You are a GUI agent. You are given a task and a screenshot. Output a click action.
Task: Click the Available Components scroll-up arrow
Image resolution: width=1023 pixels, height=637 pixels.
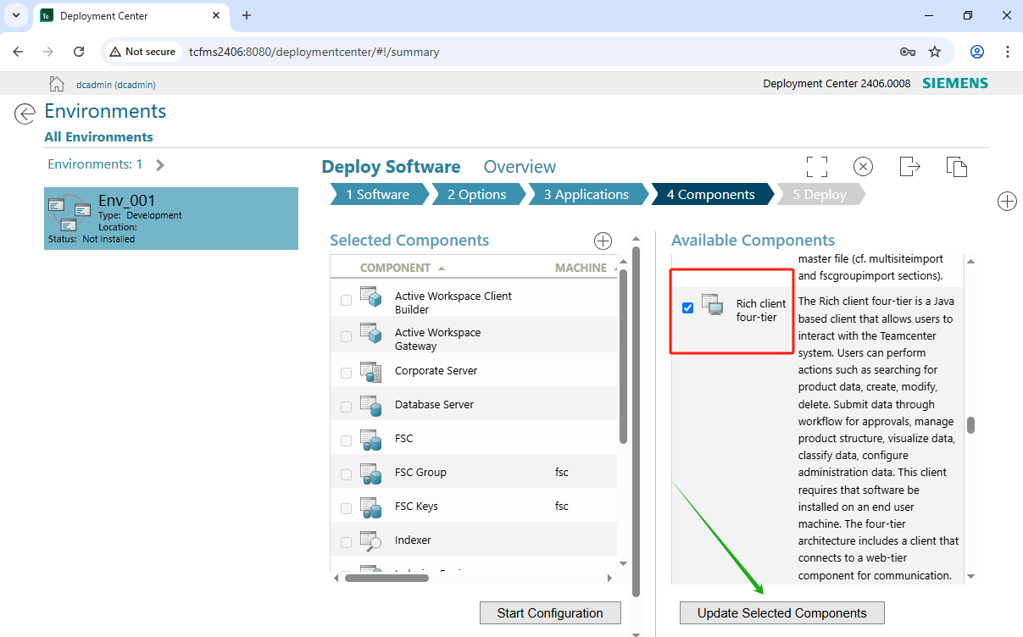[x=971, y=261]
